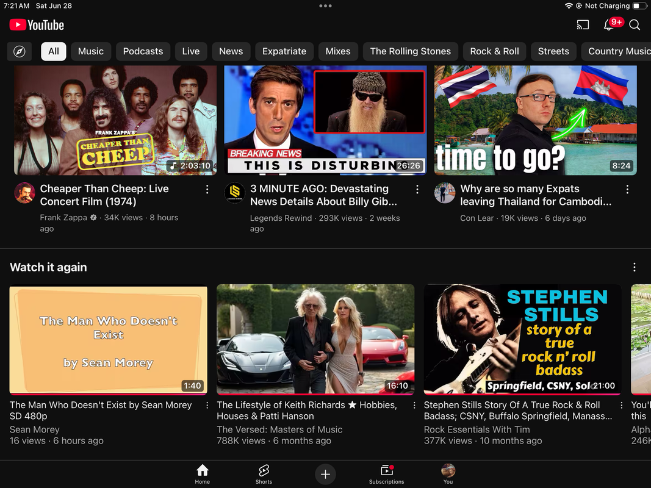Screen dimensions: 651x488
Task: Open Con Lear channel avatar
Action: point(445,193)
